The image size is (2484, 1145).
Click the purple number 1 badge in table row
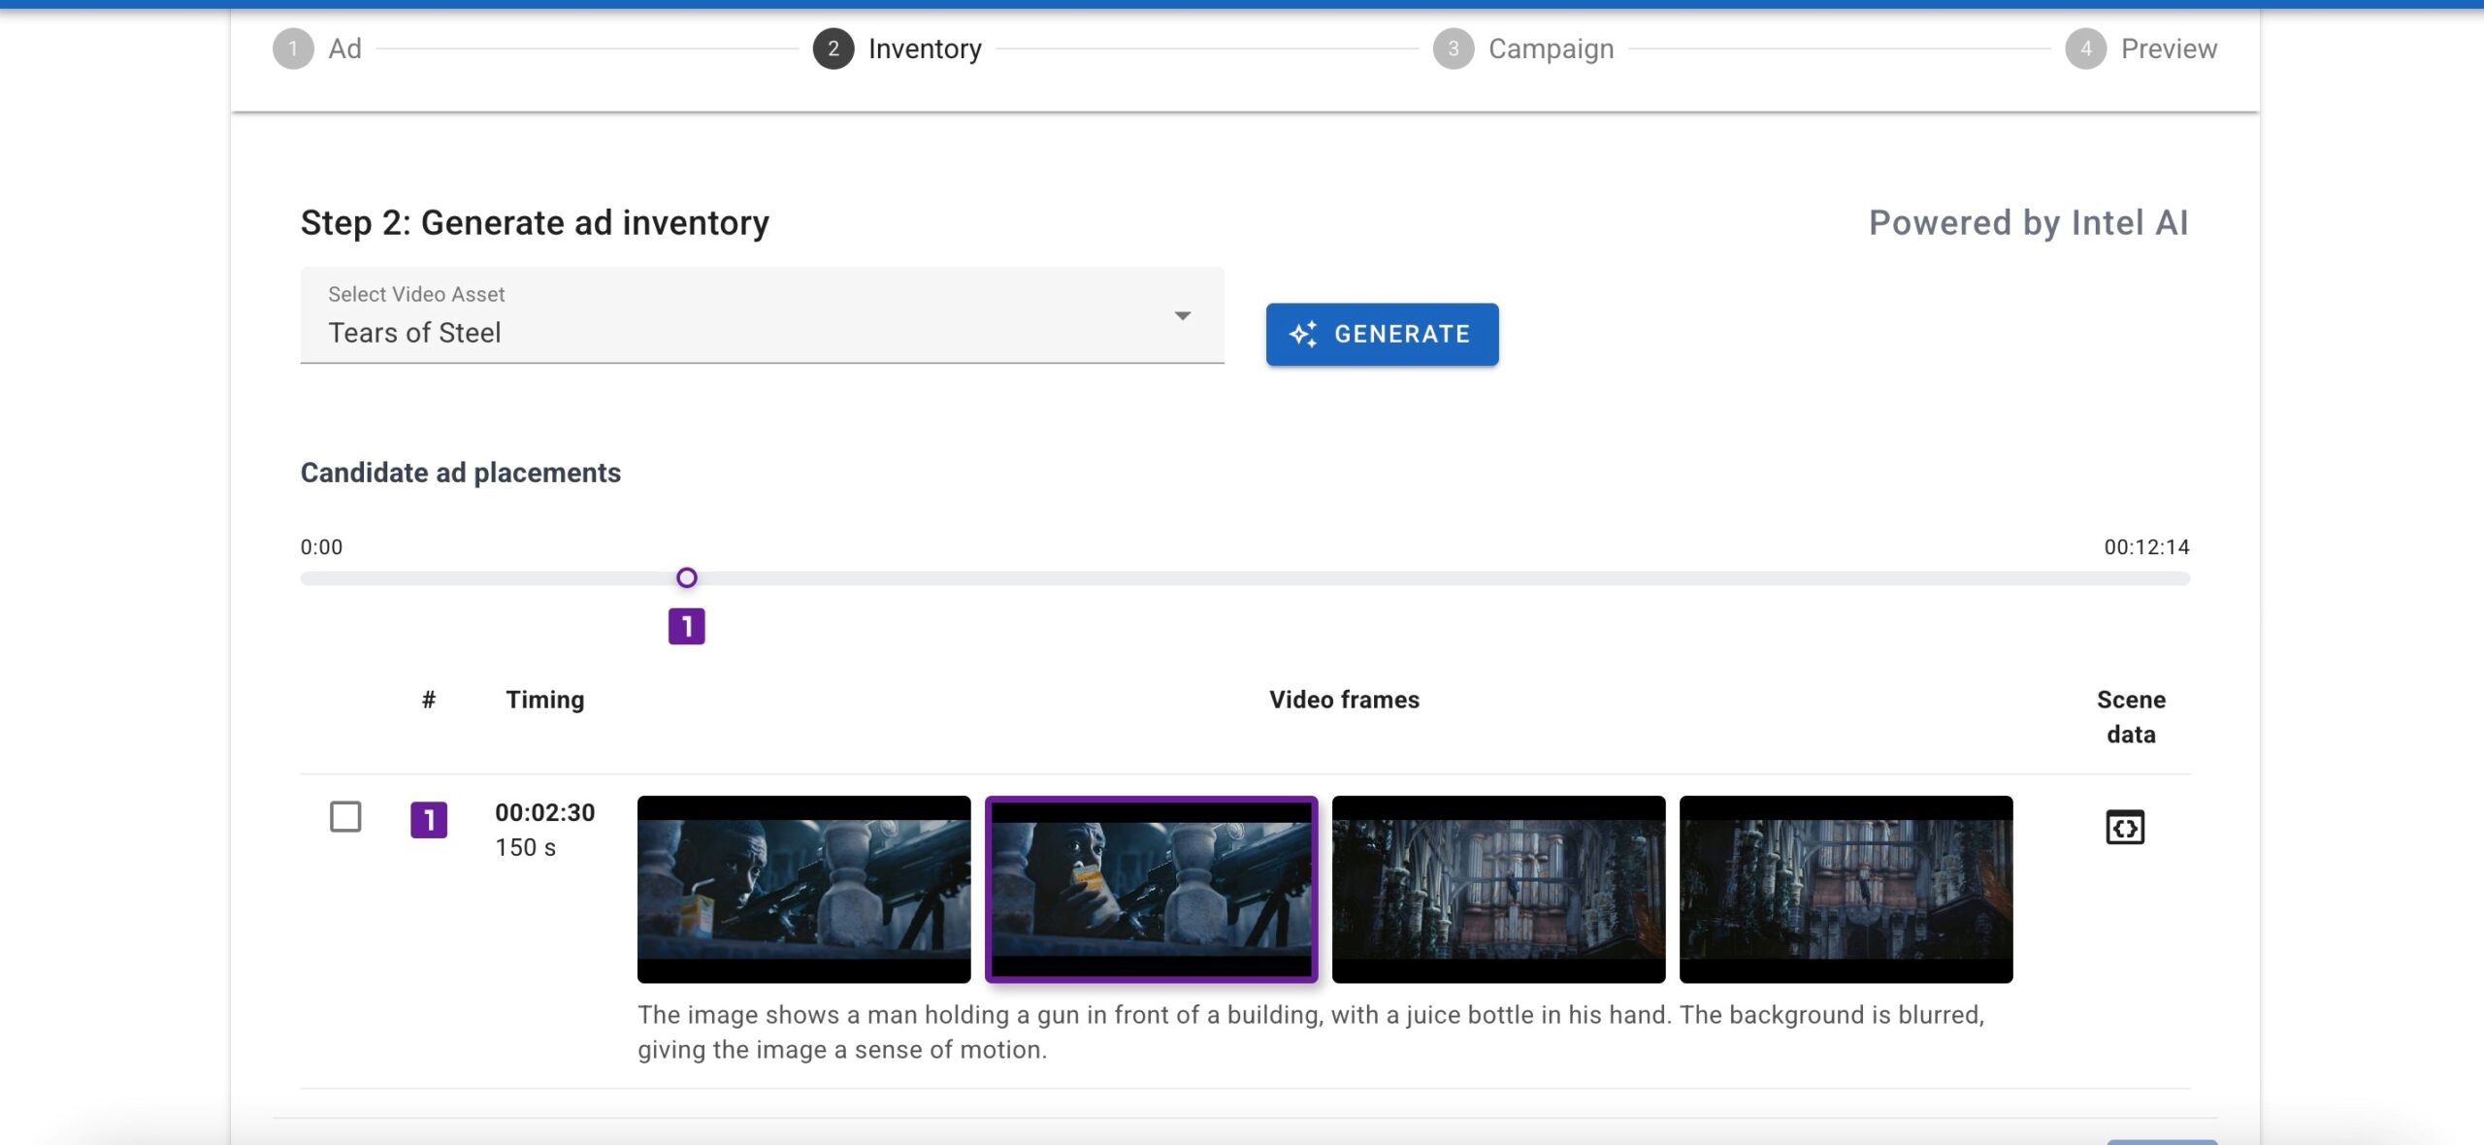[429, 820]
